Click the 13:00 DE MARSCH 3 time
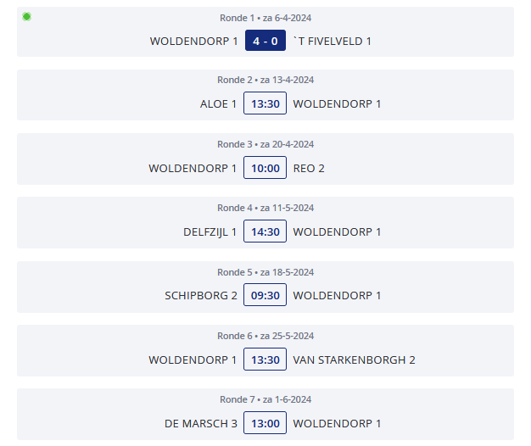The image size is (531, 446). pos(265,423)
